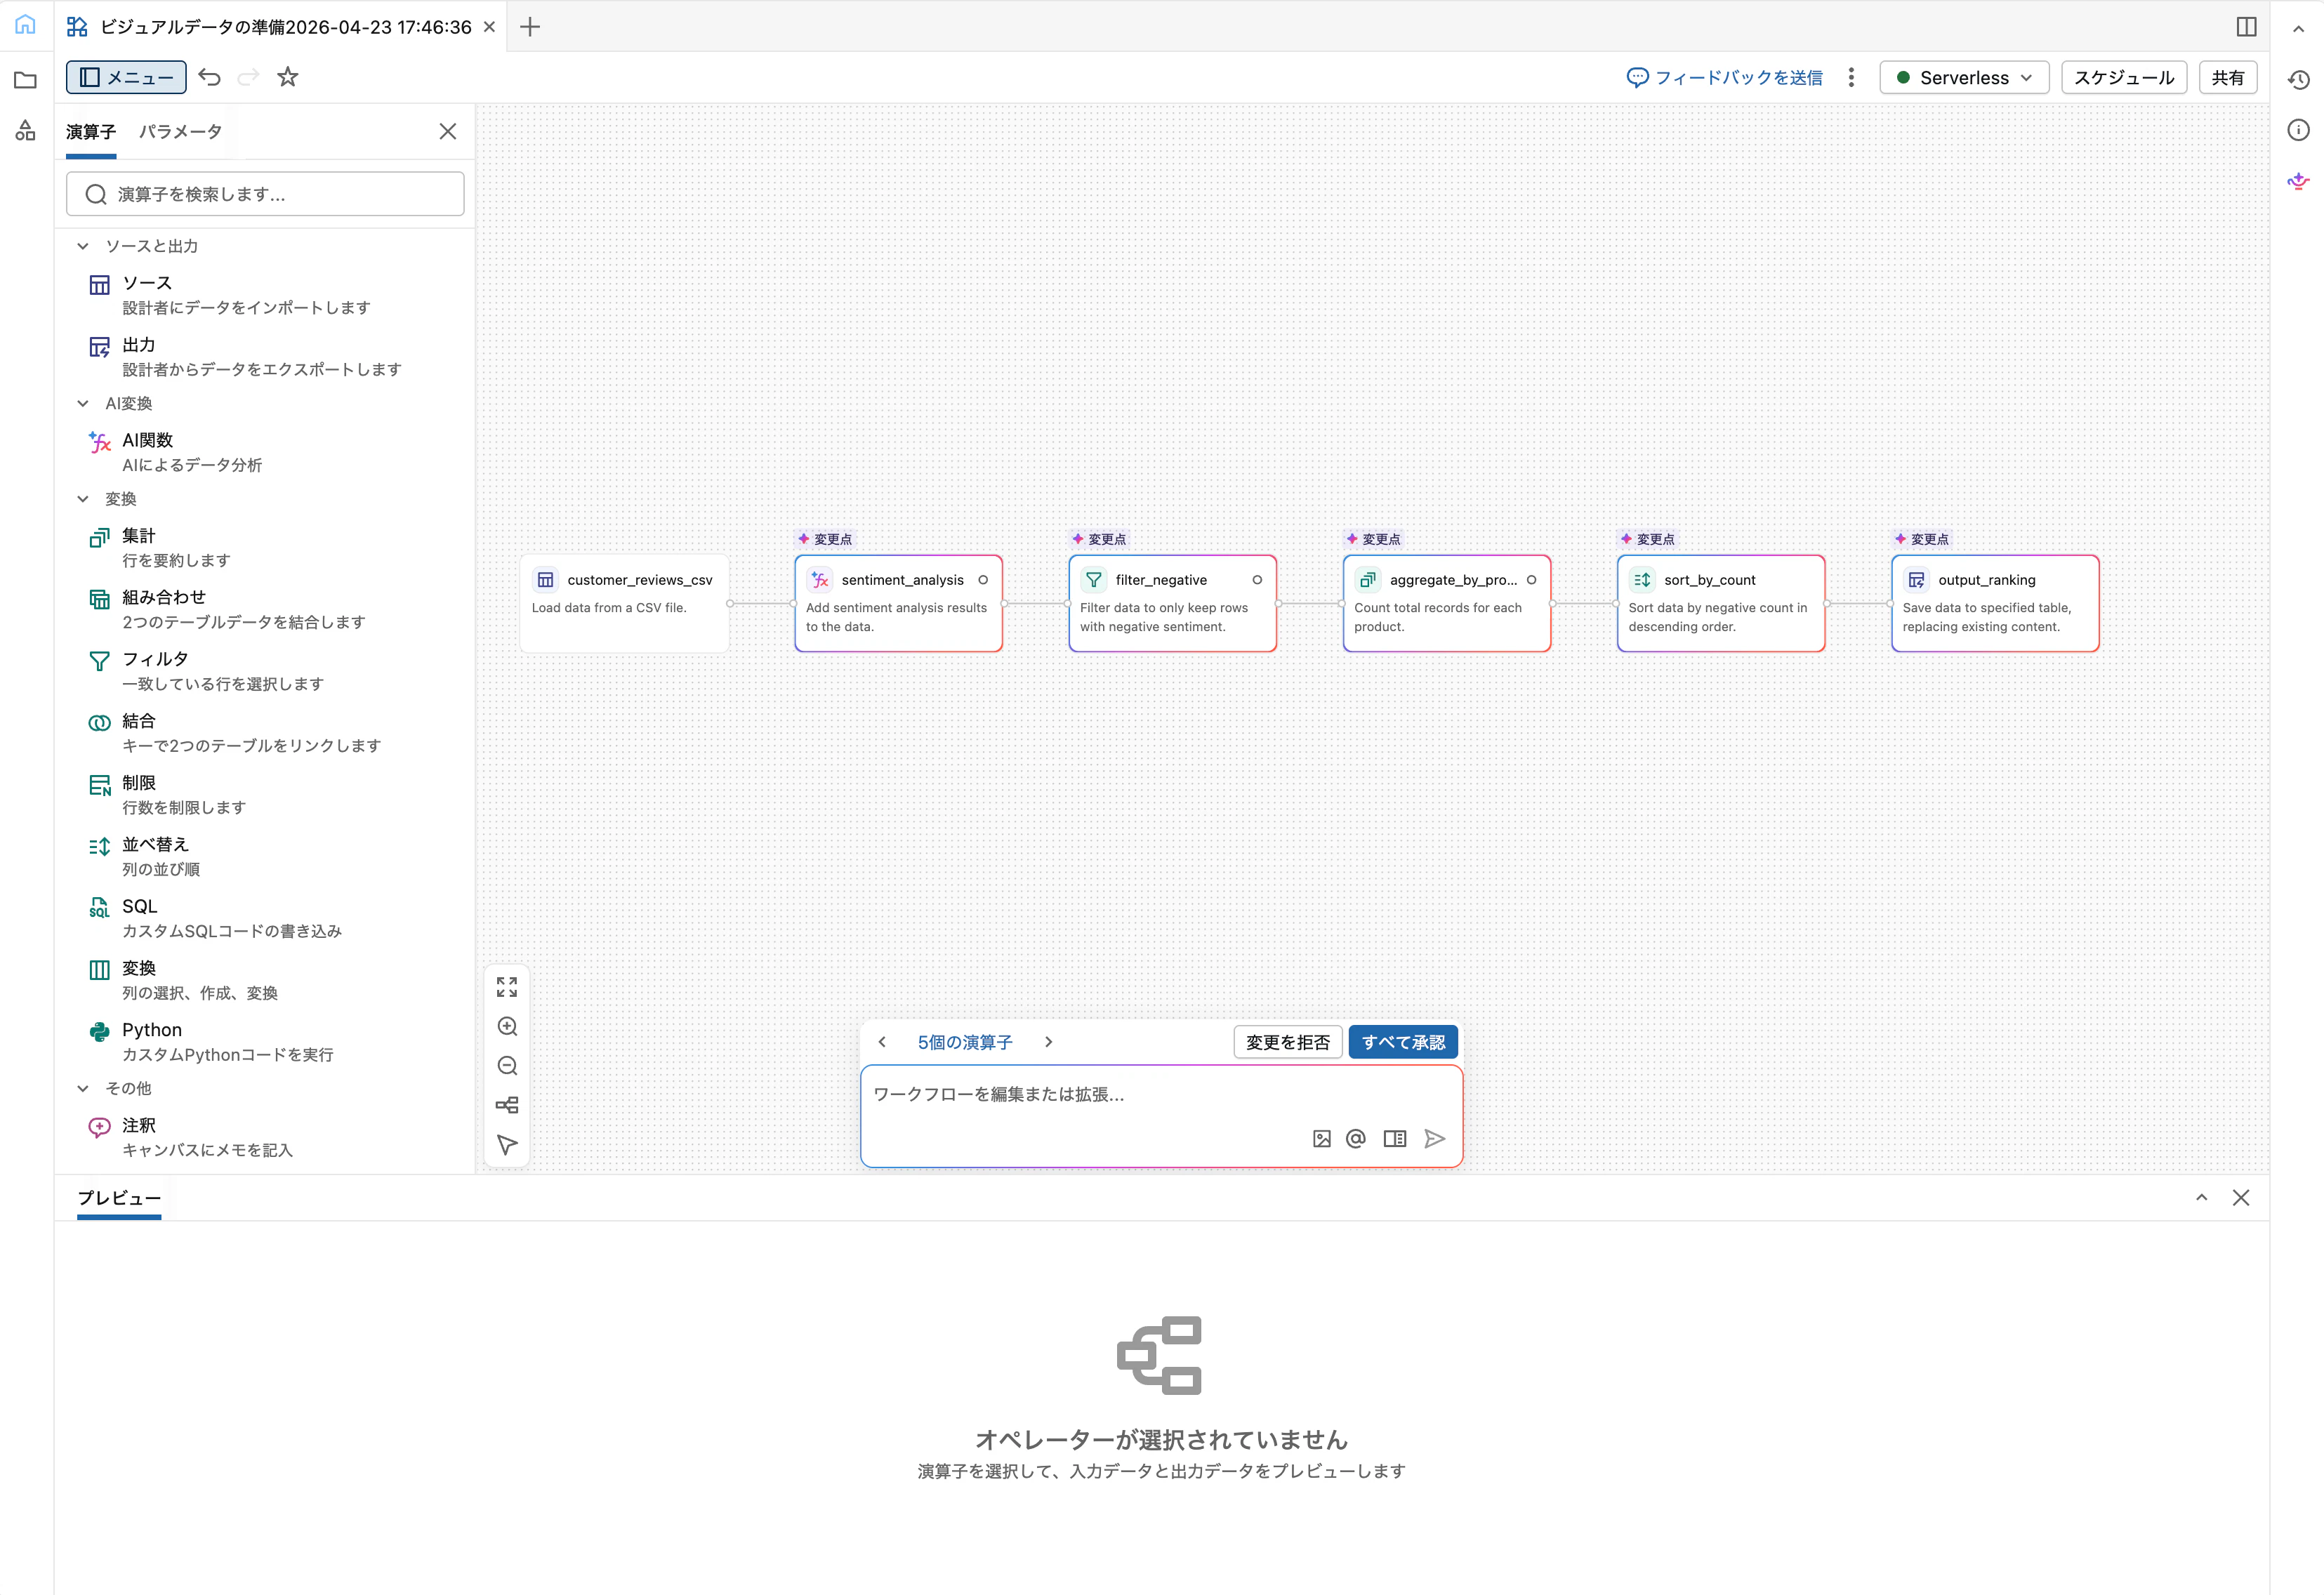Toggle the メニュー sidebar button
Screen dimensions: 2324x1595
coord(125,77)
